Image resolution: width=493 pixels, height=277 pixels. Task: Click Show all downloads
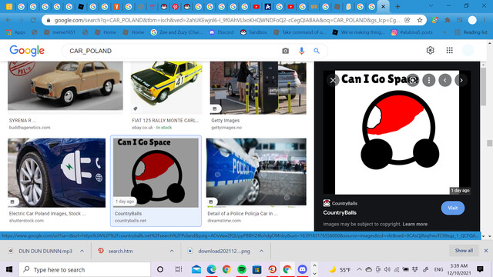[464, 250]
